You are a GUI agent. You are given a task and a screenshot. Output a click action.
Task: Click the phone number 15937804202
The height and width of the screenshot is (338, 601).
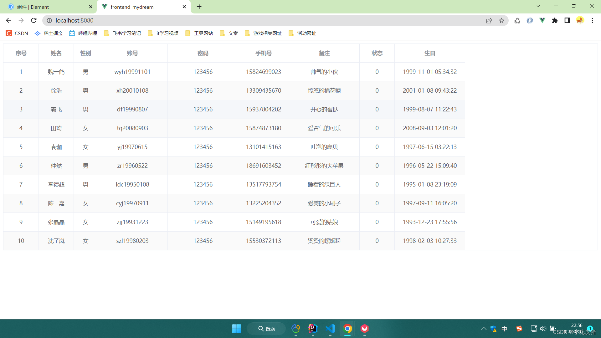tap(264, 110)
